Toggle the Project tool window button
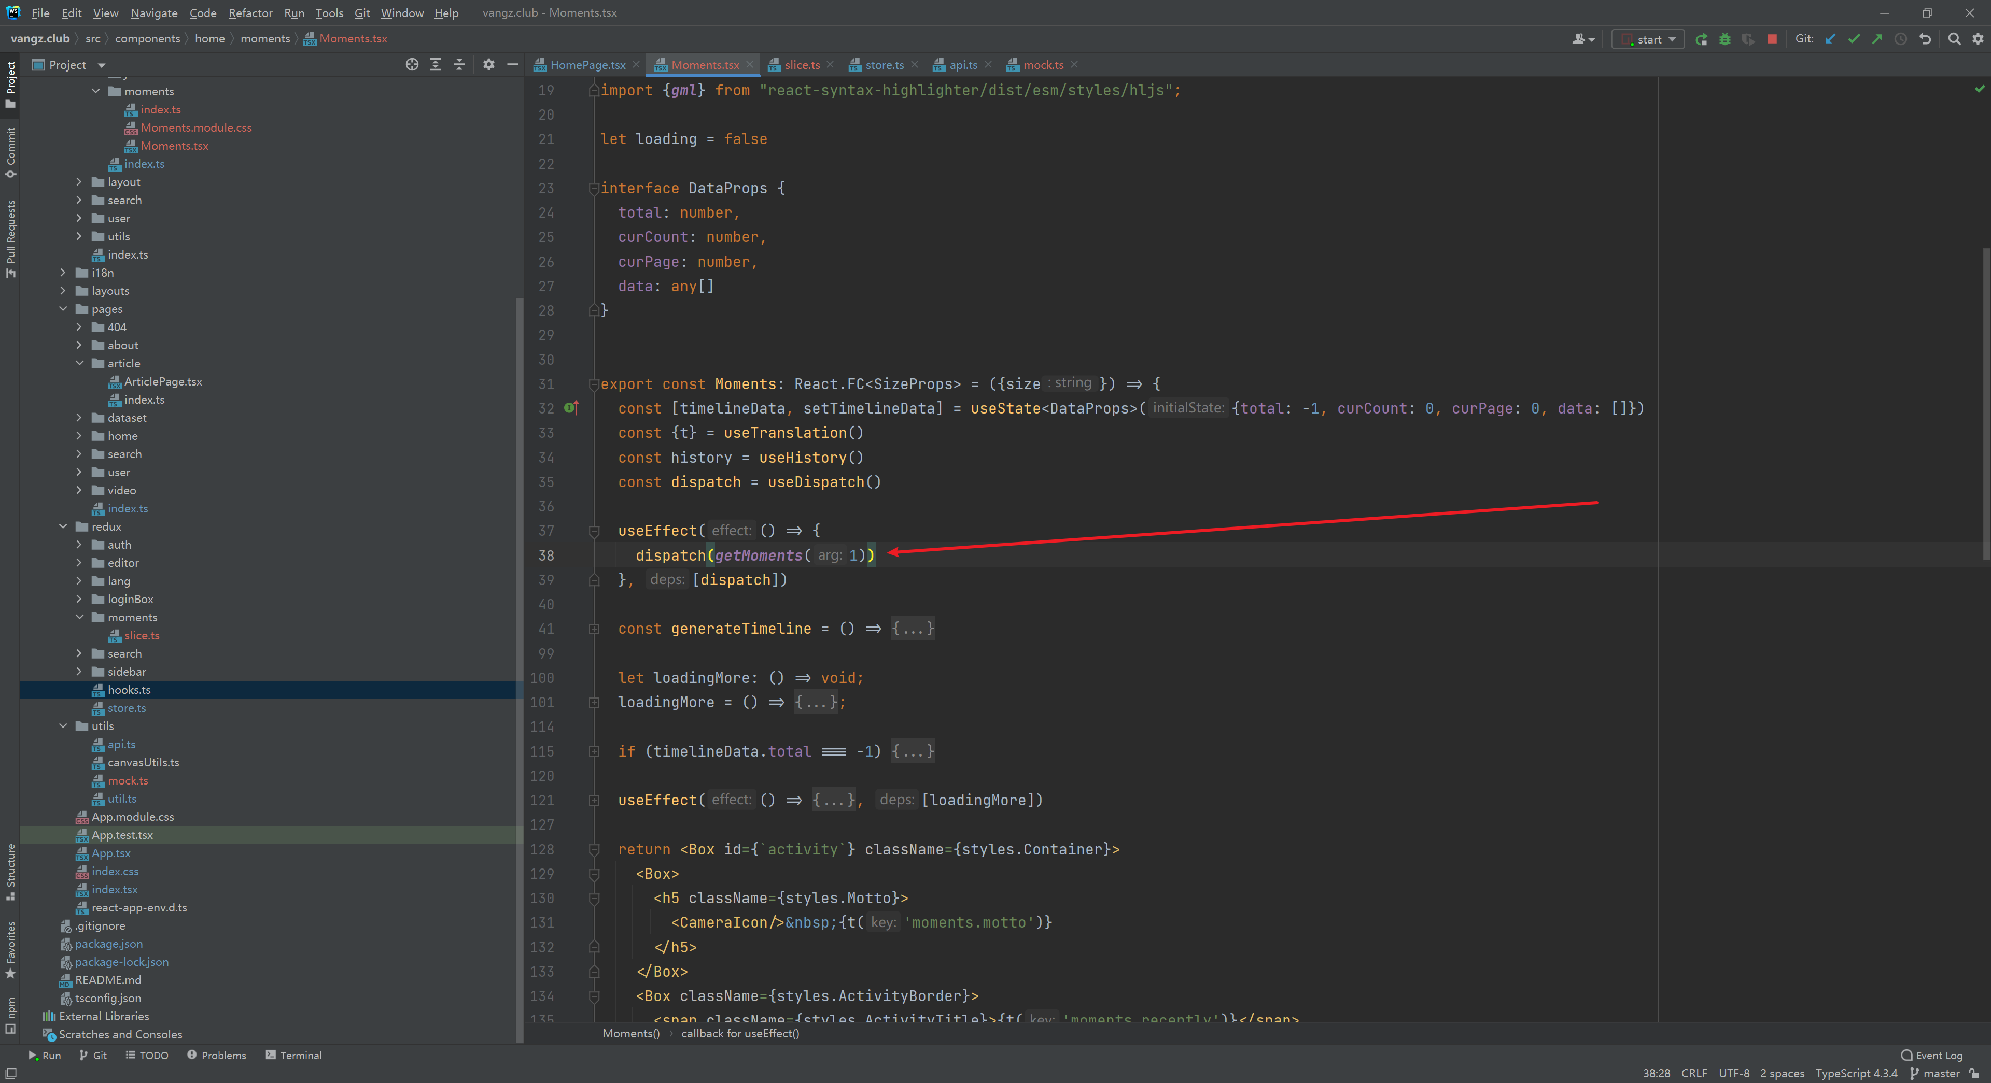1991x1083 pixels. [10, 84]
